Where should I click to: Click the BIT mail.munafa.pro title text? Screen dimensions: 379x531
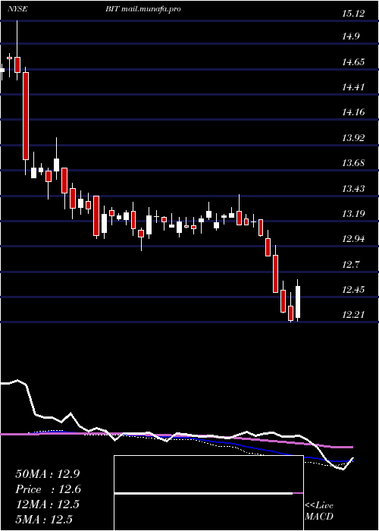click(143, 9)
